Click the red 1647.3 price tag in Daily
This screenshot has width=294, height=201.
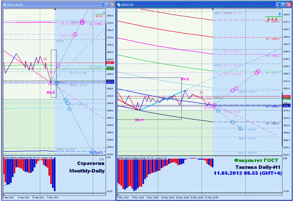110,63
